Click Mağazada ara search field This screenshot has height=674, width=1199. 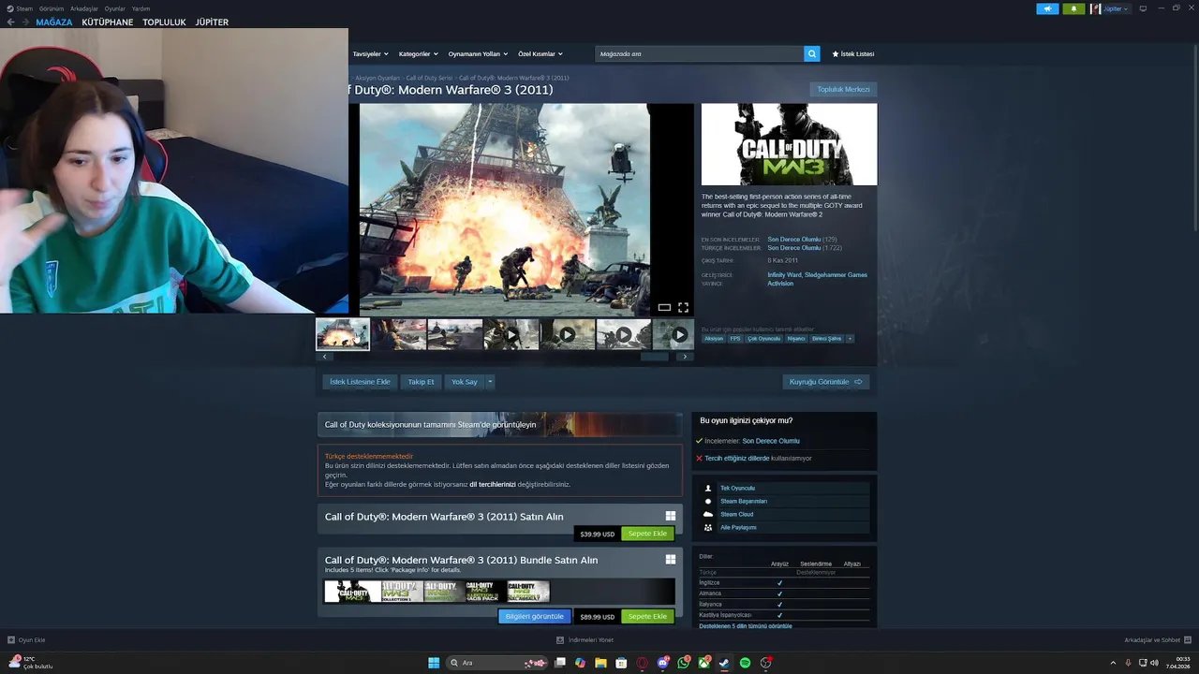click(x=699, y=54)
